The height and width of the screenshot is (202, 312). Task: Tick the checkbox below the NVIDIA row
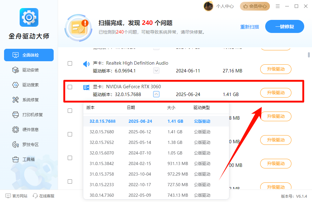pos(70,111)
